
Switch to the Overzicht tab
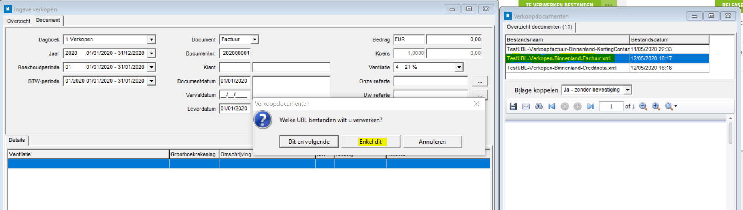pyautogui.click(x=19, y=21)
